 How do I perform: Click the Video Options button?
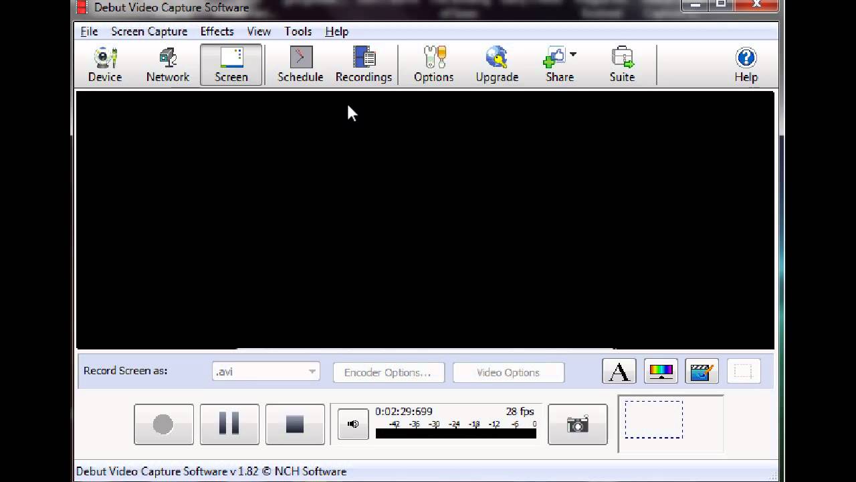tap(508, 372)
